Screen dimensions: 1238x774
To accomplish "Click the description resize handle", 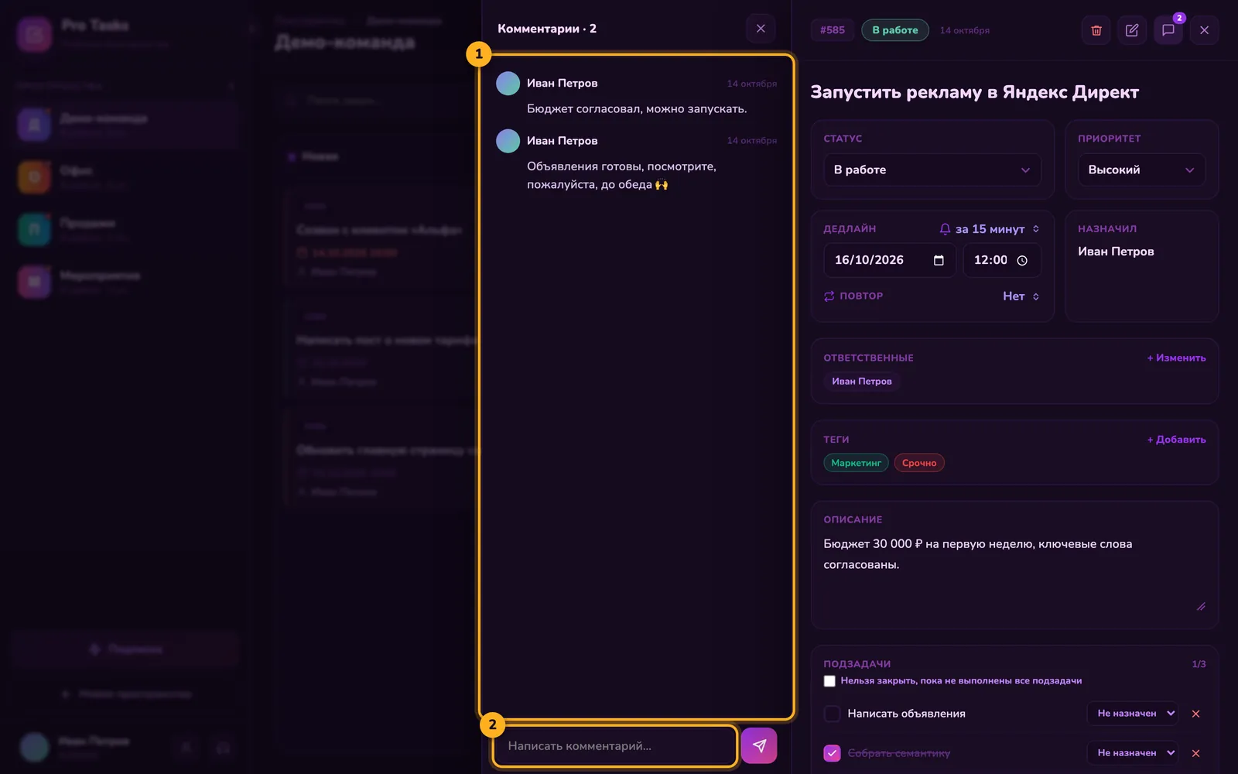I will click(1201, 607).
